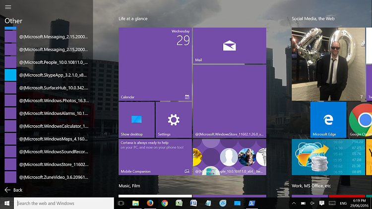Open Firefox from the taskbar
The image size is (372, 209).
150,203
